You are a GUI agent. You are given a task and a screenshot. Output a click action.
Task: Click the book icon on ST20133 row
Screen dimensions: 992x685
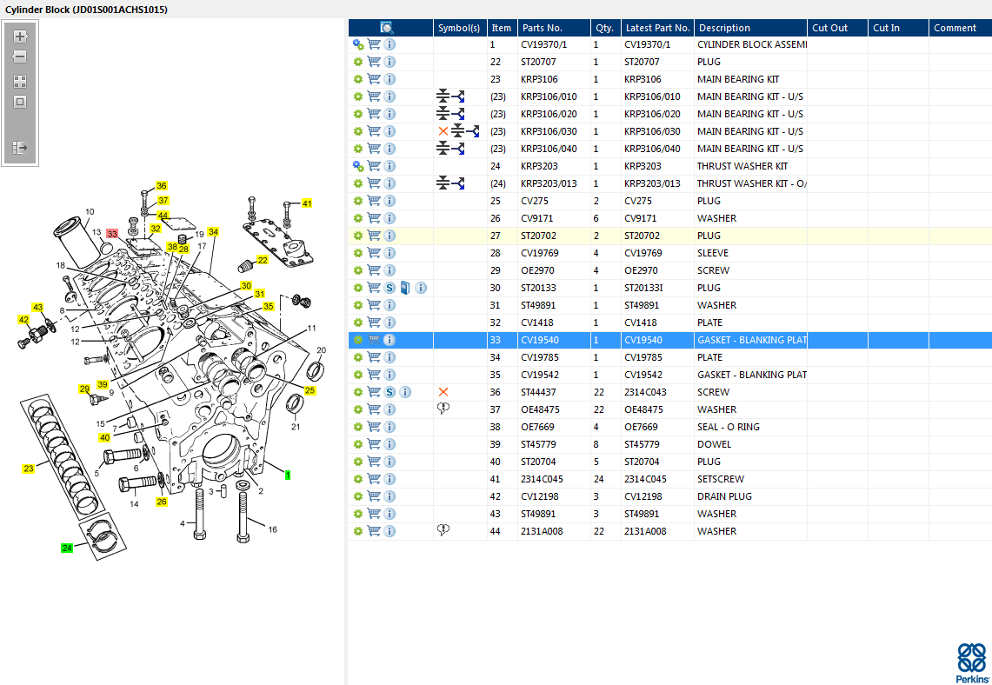405,288
